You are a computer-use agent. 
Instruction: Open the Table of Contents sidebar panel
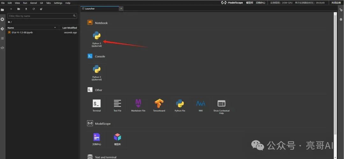click(3, 38)
